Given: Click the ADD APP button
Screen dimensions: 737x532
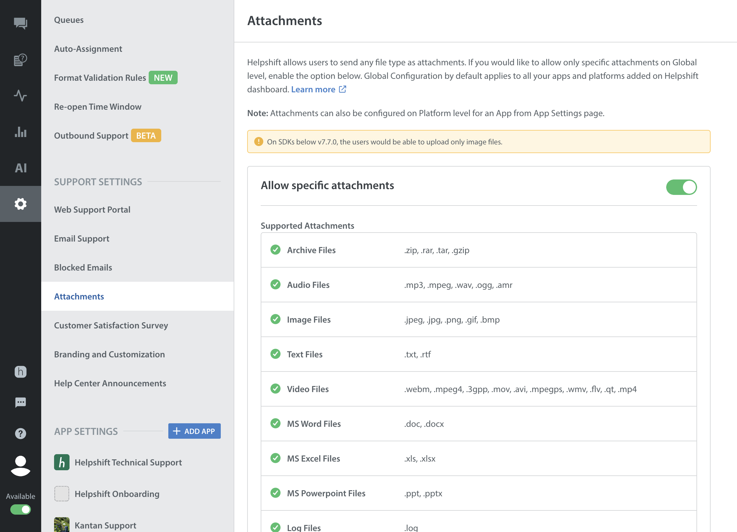Looking at the screenshot, I should pos(194,431).
